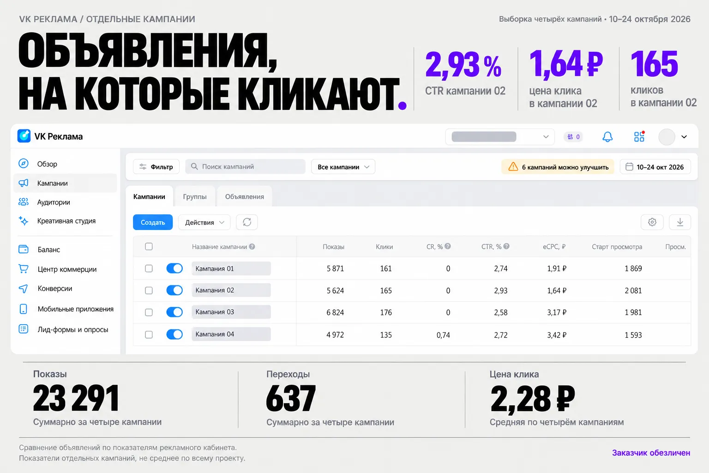Viewport: 709px width, 473px height.
Task: Check the select-all header checkbox
Action: click(149, 246)
